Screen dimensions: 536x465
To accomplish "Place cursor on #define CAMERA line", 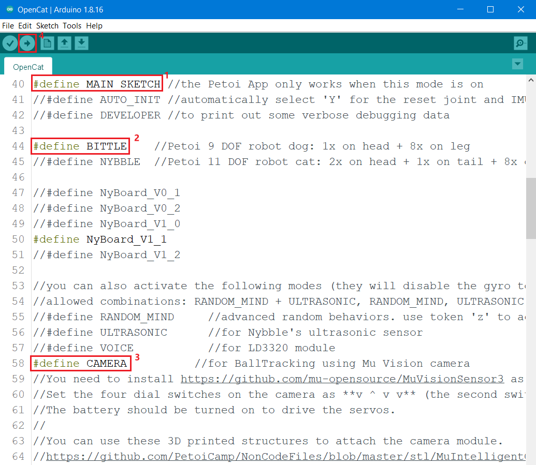I will tap(106, 364).
